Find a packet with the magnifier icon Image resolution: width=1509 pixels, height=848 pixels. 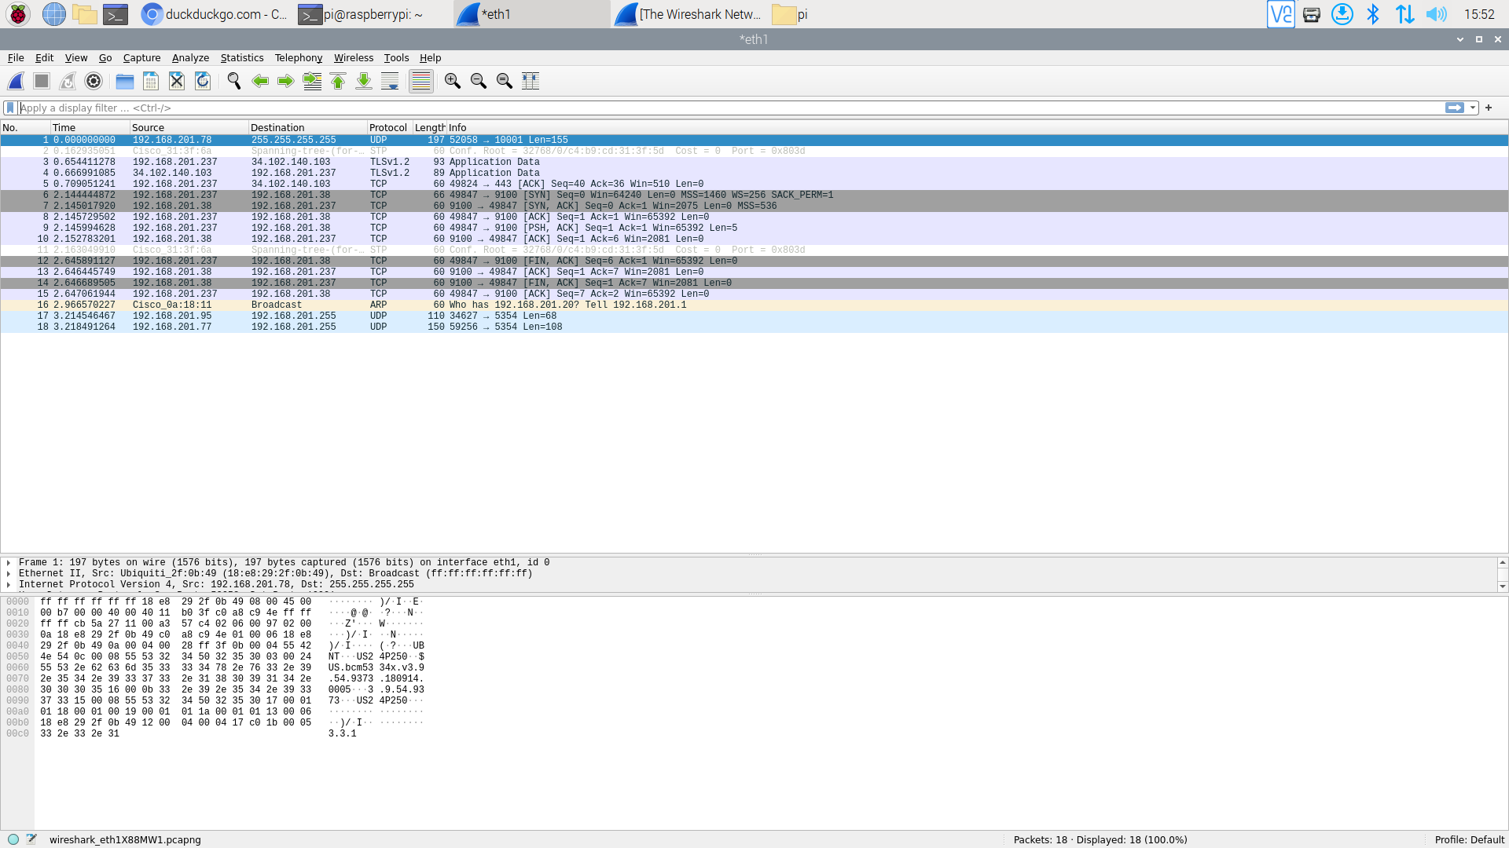coord(234,81)
